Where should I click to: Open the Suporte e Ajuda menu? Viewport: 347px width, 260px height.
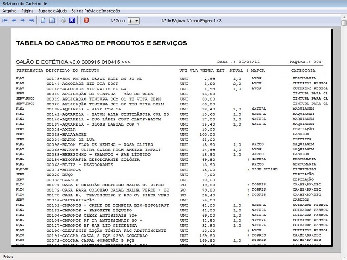pyautogui.click(x=52, y=10)
